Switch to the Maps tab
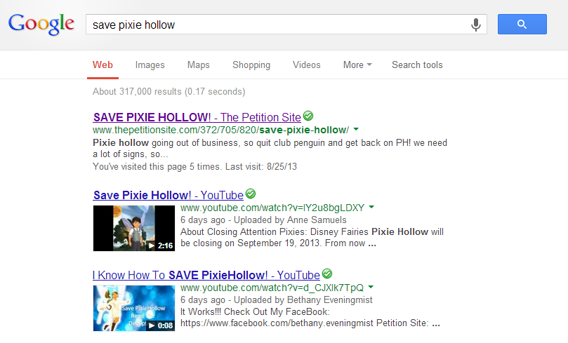568x343 pixels. point(198,65)
